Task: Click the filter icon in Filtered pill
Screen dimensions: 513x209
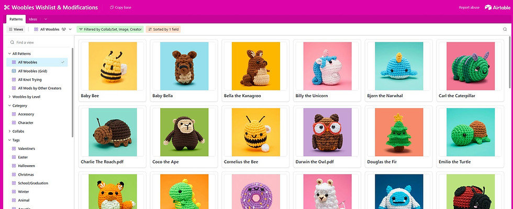Action: 81,29
